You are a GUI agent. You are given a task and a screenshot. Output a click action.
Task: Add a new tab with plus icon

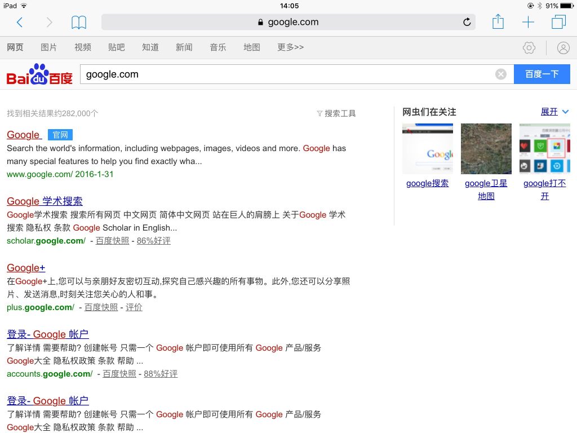tap(528, 22)
